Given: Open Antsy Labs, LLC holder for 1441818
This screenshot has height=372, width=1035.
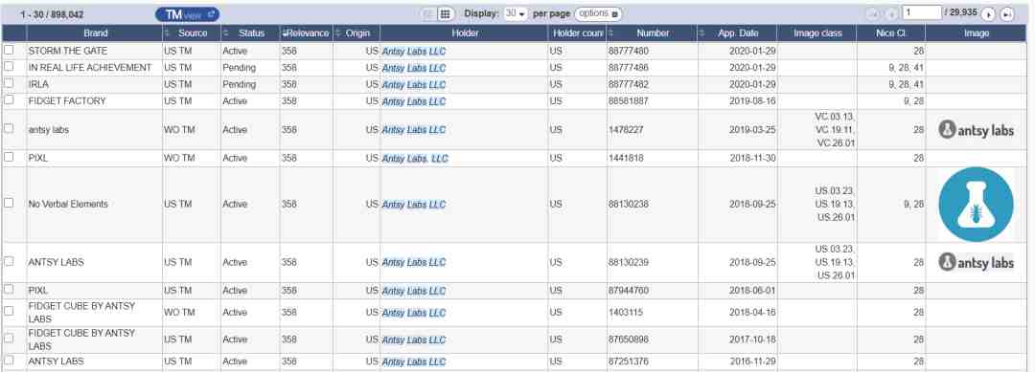Looking at the screenshot, I should 415,158.
